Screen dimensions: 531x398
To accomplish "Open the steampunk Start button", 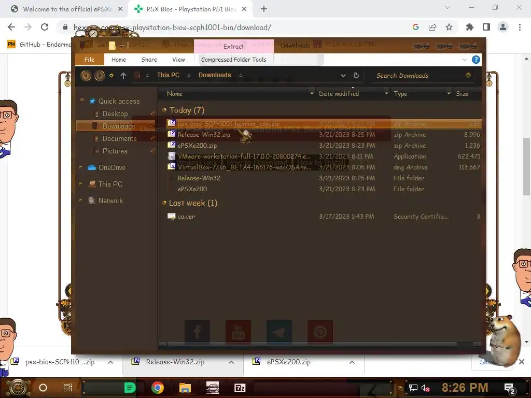I will [18, 388].
